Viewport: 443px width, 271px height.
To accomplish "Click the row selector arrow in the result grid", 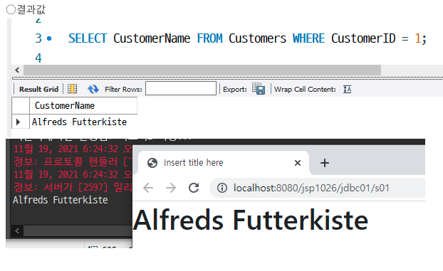I will 19,122.
